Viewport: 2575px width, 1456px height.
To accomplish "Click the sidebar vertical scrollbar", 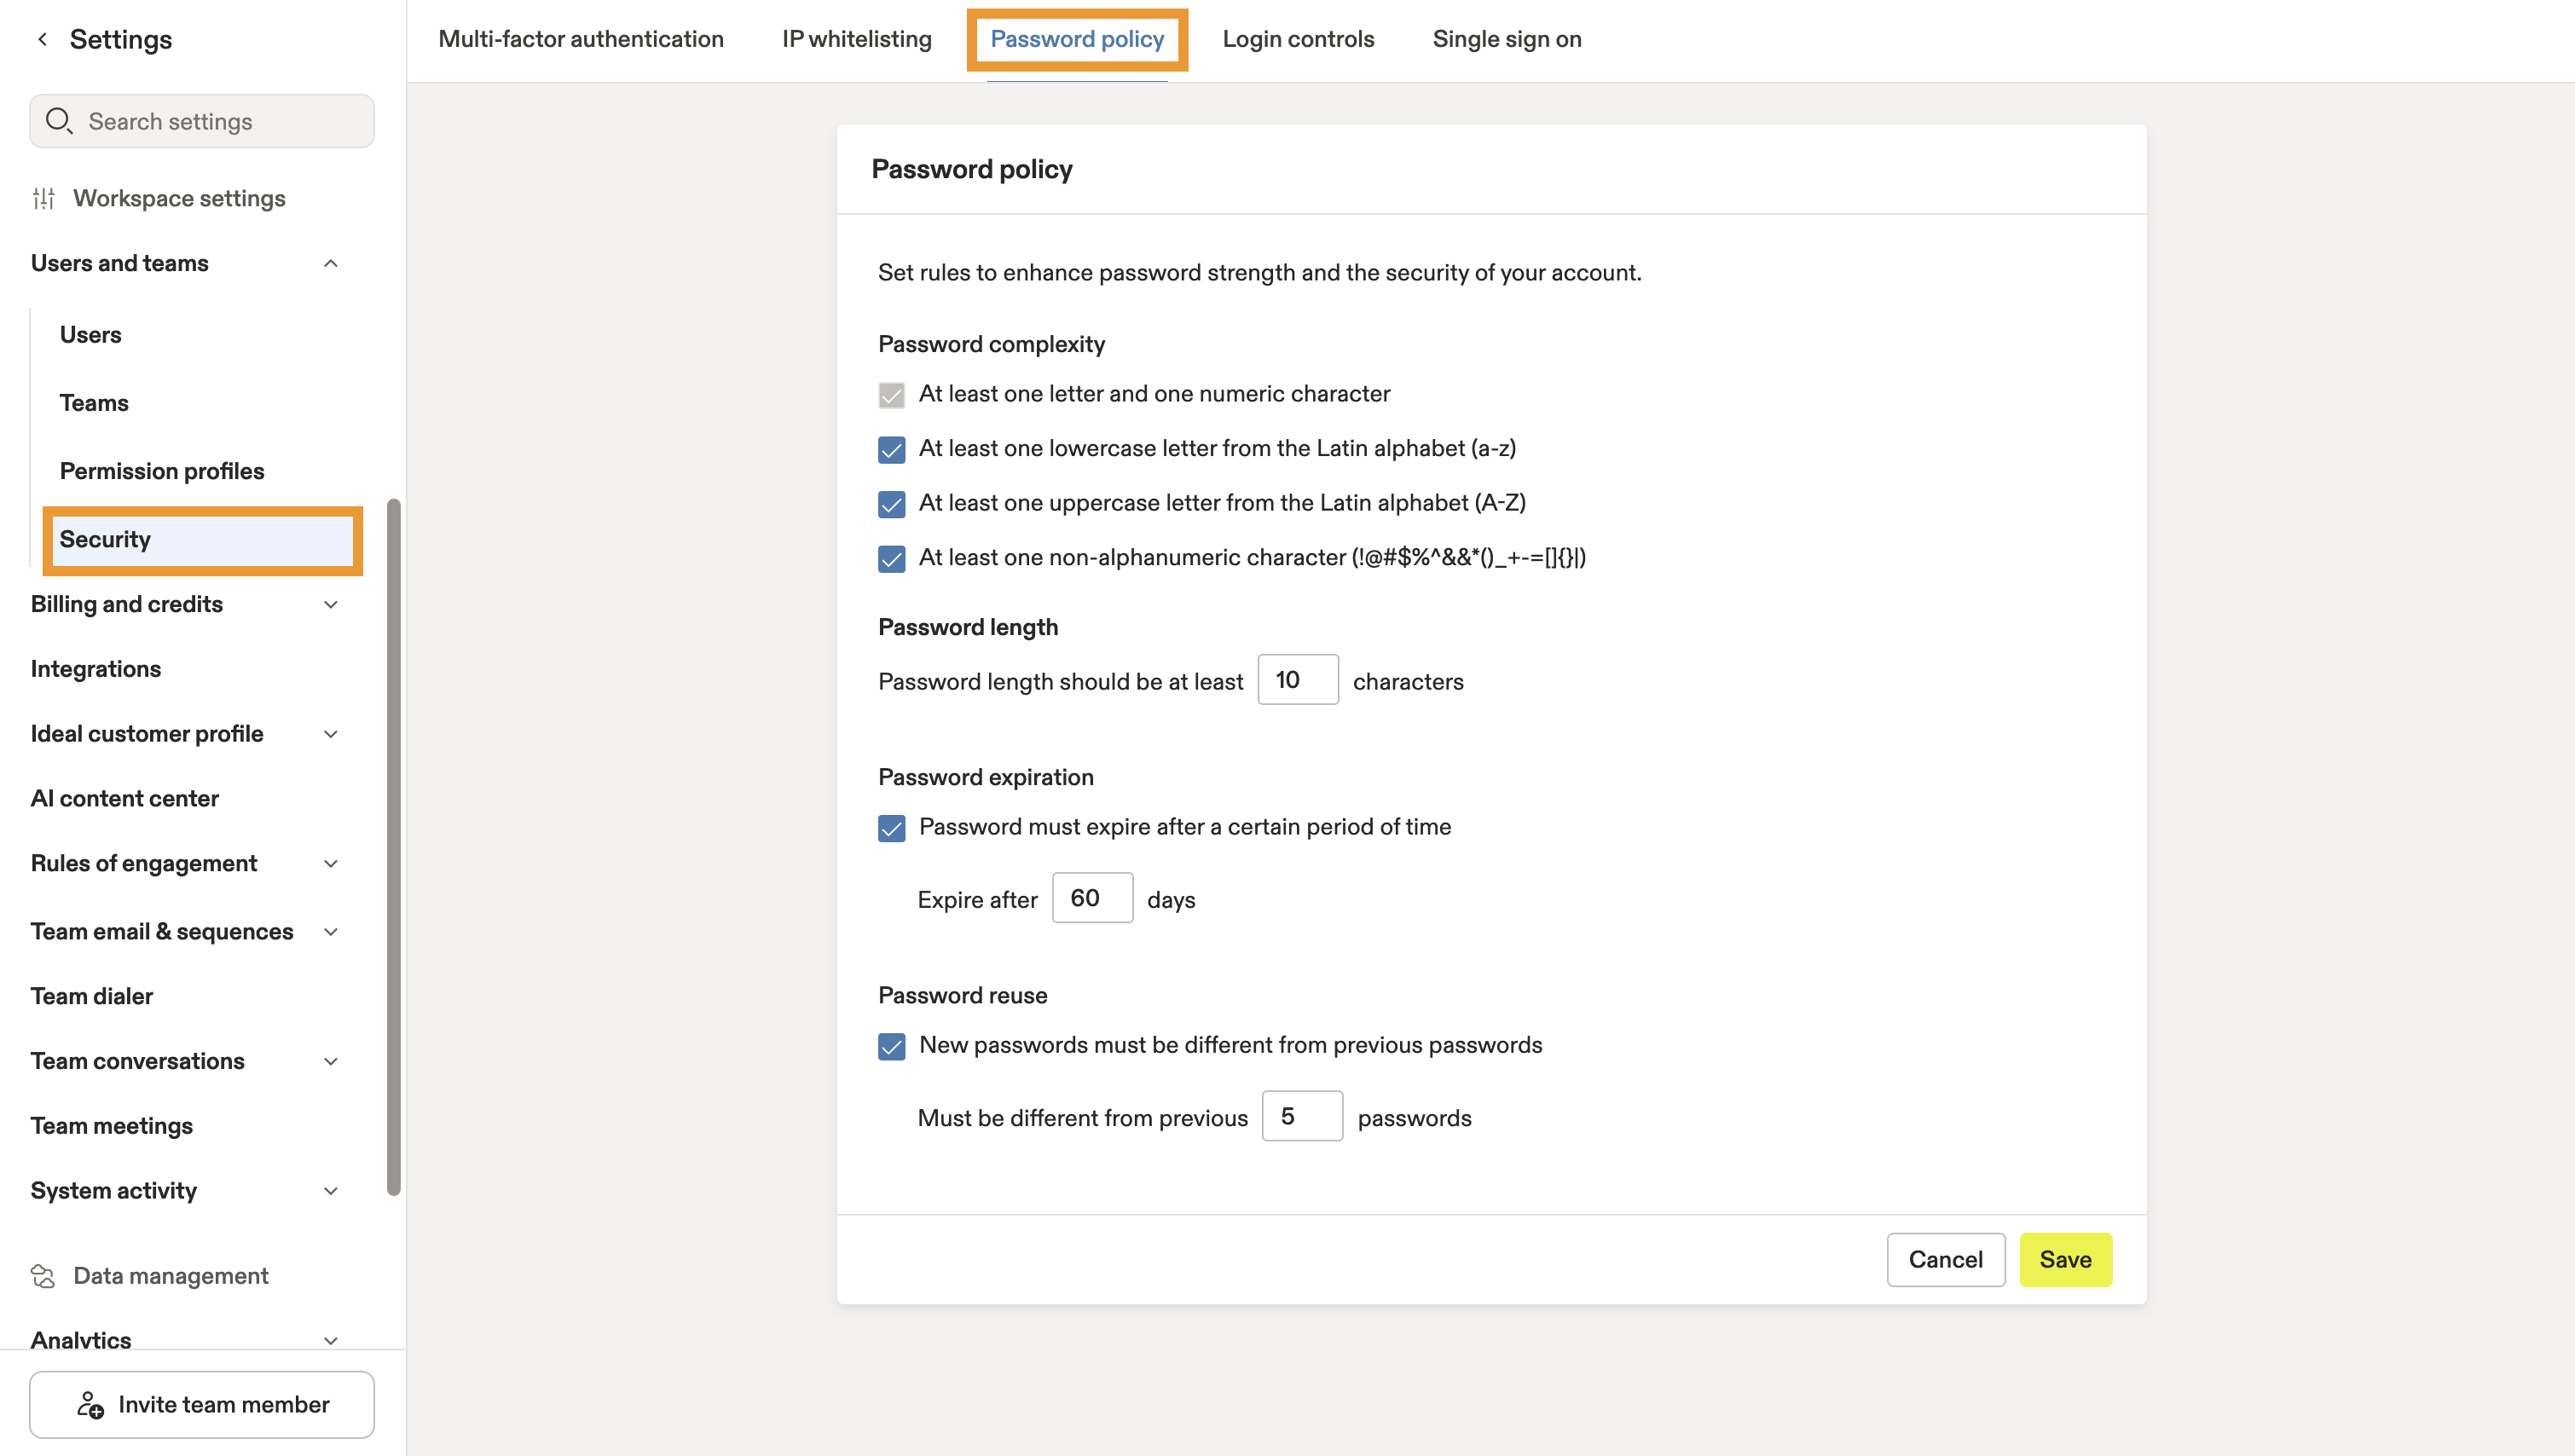I will 394,847.
